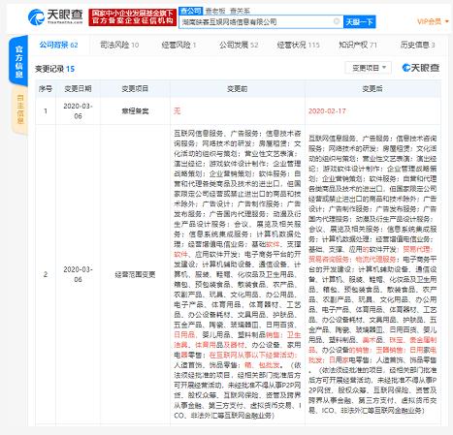Image resolution: width=453 pixels, height=435 pixels.
Task: Click the 变更记录 15 section heading
Action: pyautogui.click(x=54, y=69)
